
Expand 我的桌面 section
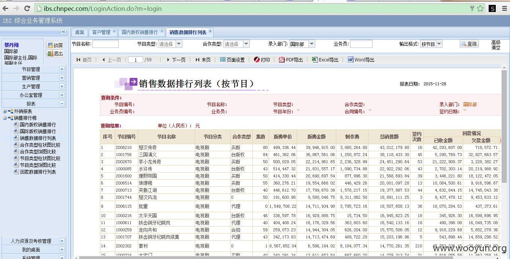62,250
